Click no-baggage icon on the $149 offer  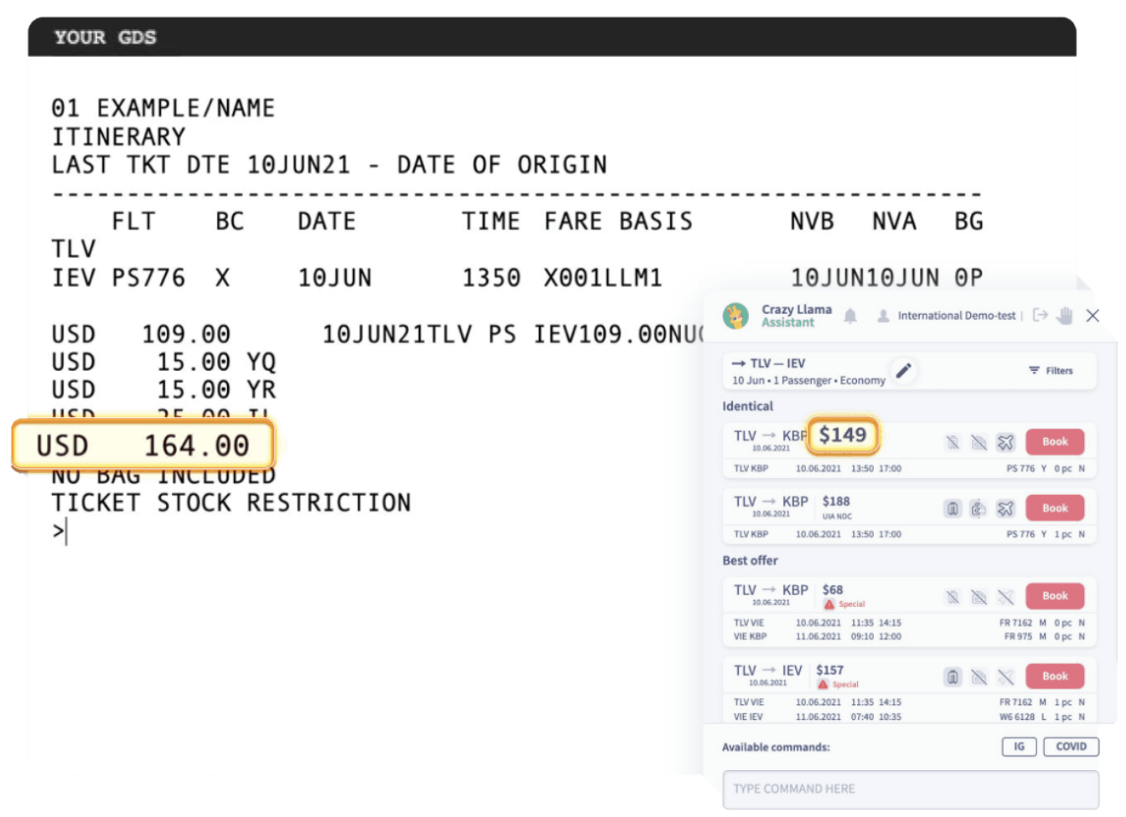[953, 442]
